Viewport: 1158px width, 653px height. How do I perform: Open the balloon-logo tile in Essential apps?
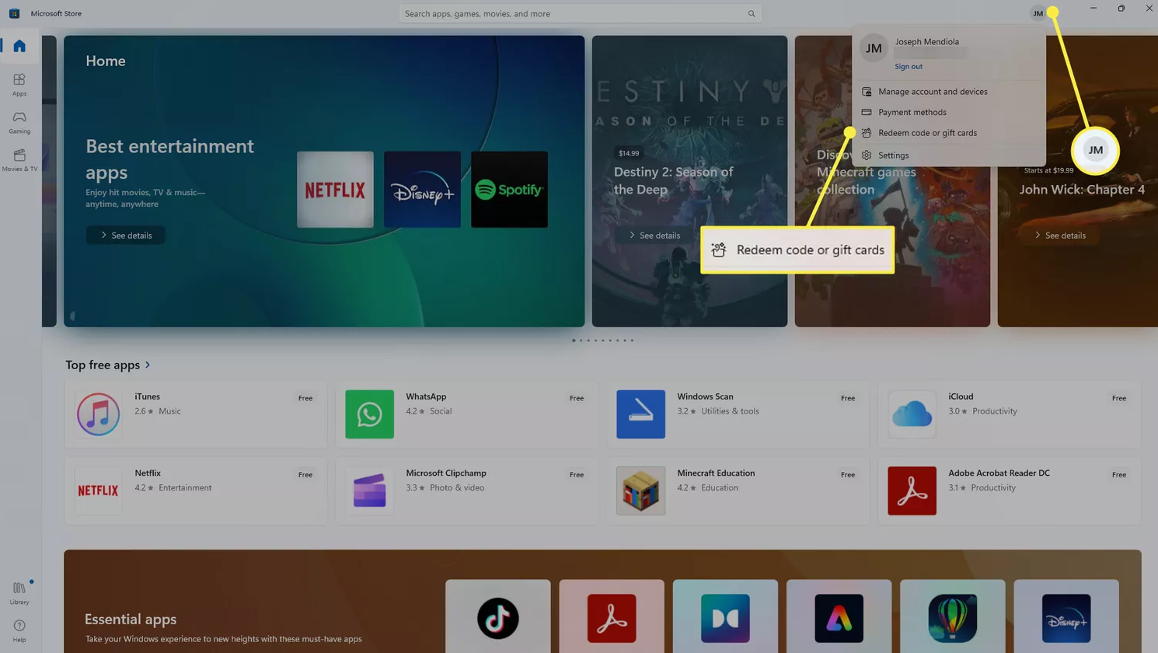click(x=952, y=616)
